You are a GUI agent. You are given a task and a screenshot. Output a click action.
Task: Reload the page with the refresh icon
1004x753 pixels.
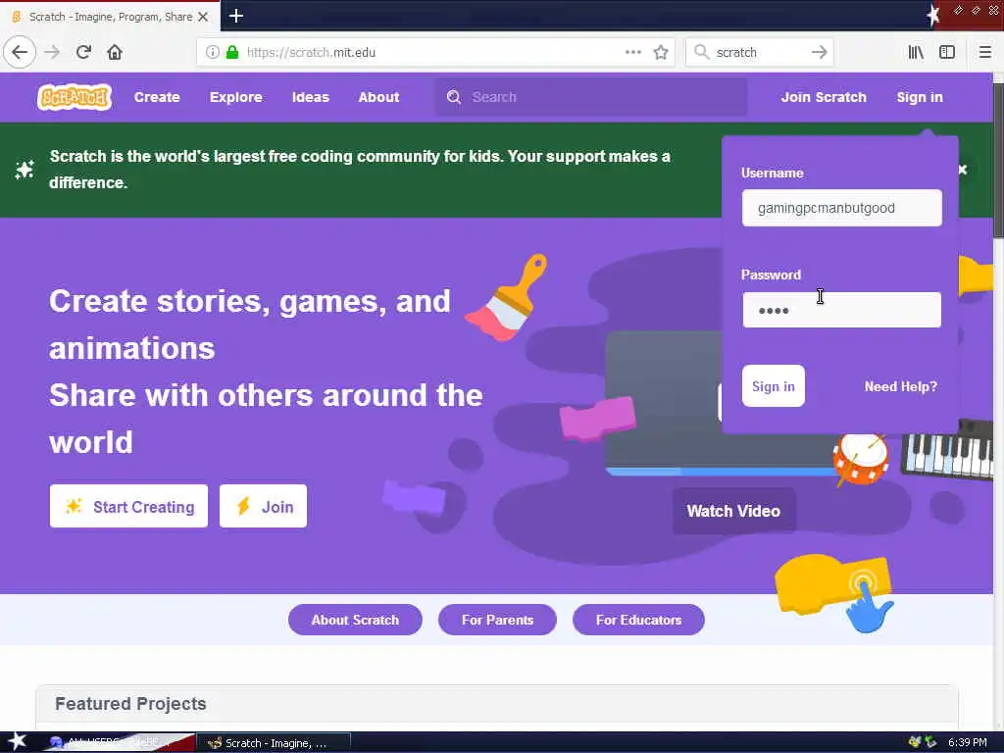[x=83, y=52]
